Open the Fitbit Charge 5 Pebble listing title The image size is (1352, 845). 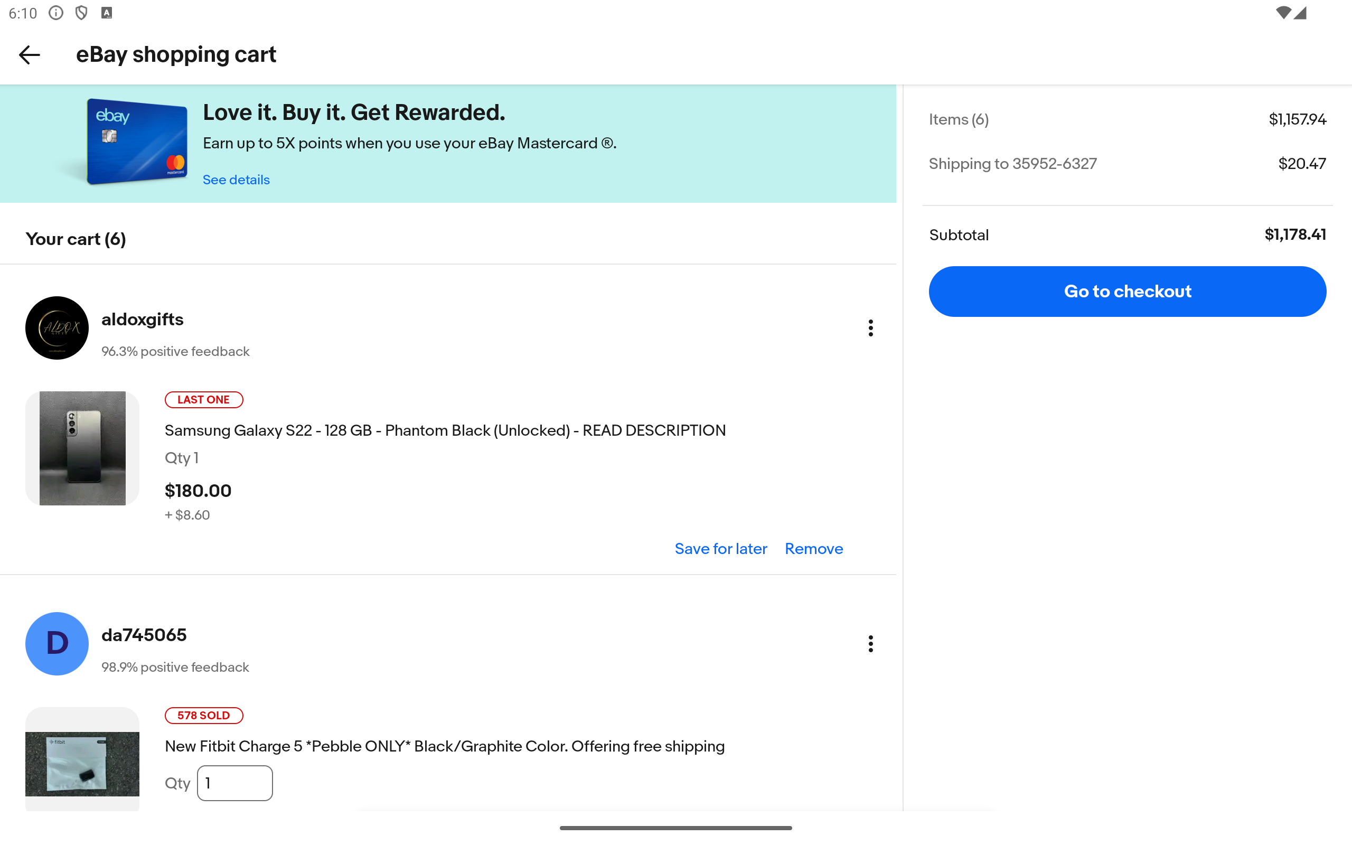coord(444,746)
